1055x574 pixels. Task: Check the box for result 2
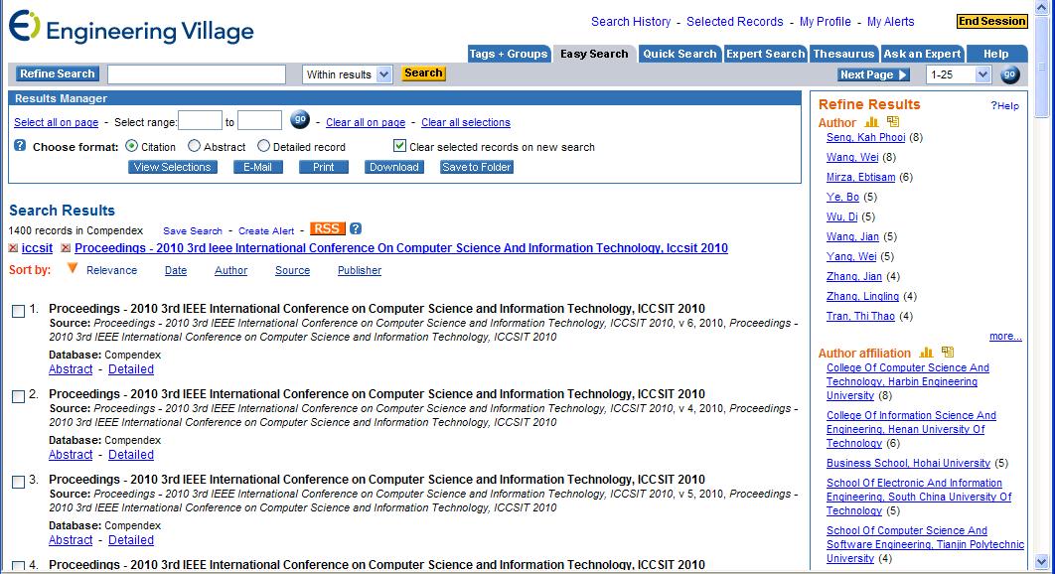[x=18, y=396]
